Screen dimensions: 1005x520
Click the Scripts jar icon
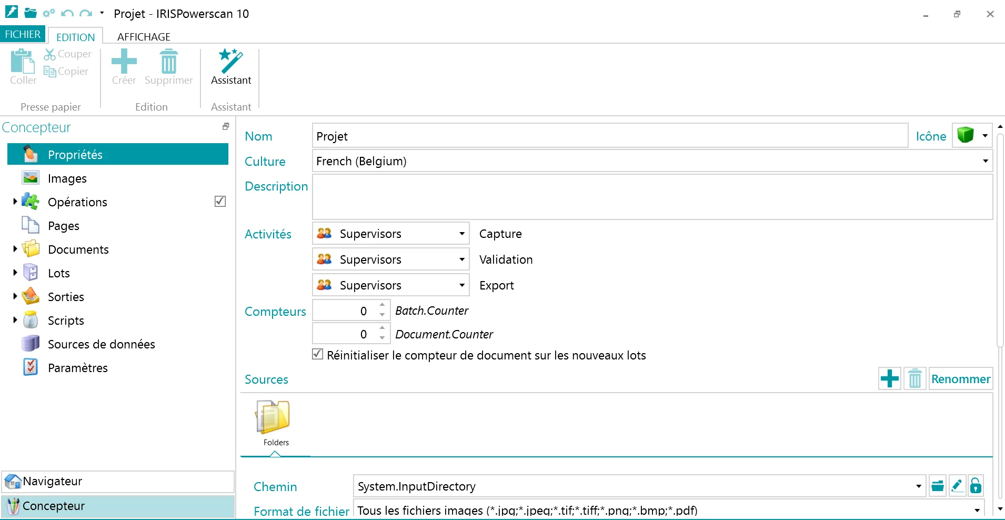(31, 320)
